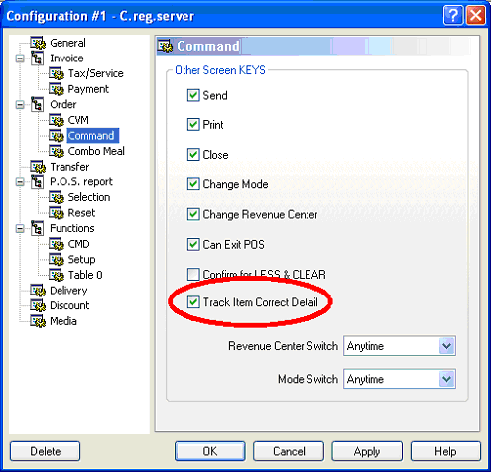Click the CVM settings icon

click(x=57, y=120)
